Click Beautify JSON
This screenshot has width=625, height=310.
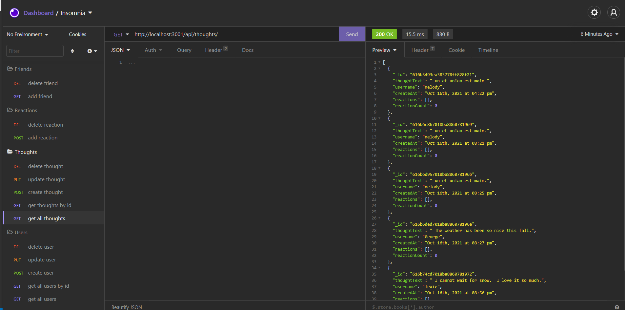tap(127, 307)
